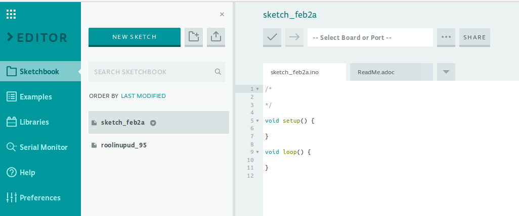
Task: Open sketch_feb2a options dropdown arrow
Action: coord(153,123)
